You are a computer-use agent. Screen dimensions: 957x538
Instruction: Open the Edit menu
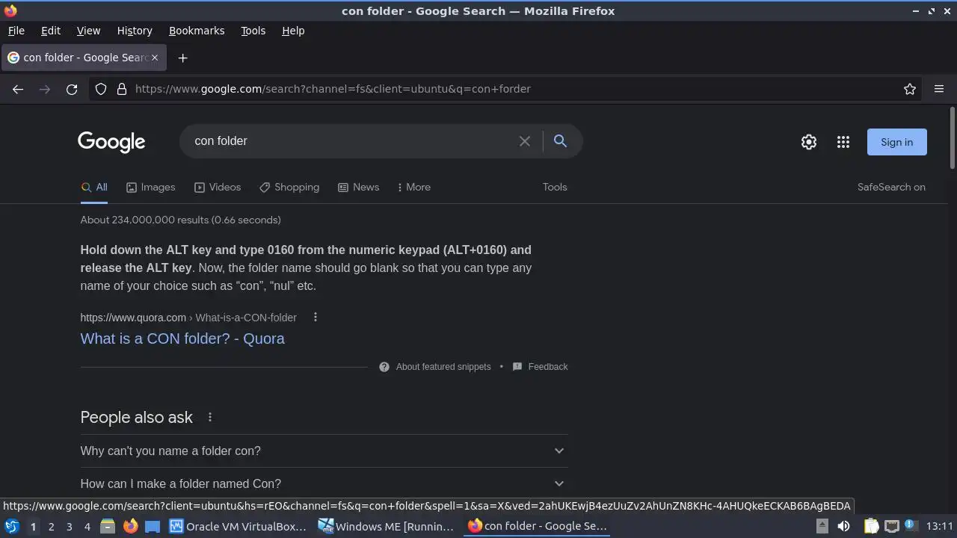[51, 31]
